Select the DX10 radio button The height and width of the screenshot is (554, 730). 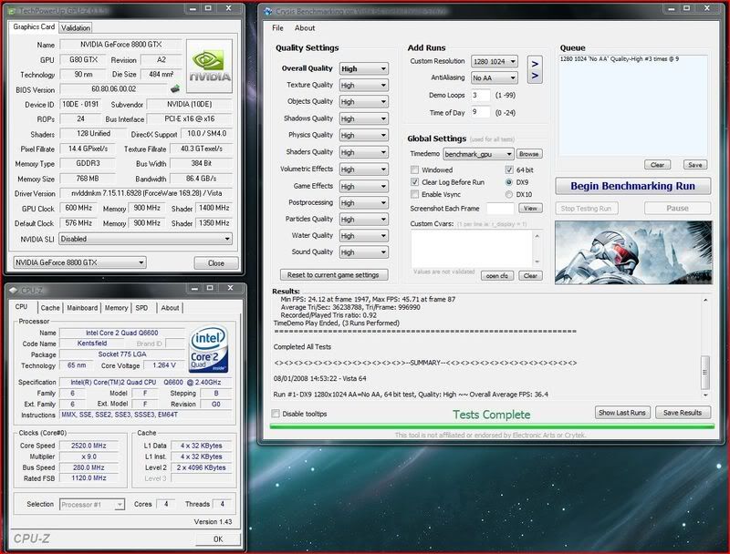pos(509,194)
